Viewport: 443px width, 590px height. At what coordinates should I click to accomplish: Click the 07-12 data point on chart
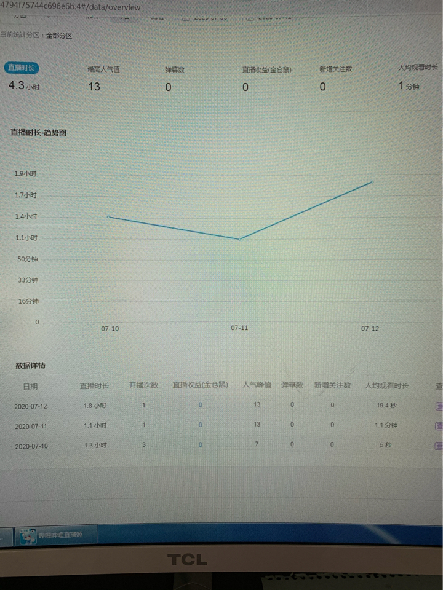point(372,182)
